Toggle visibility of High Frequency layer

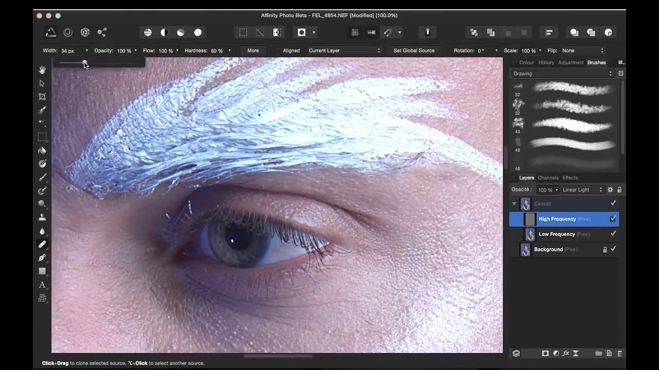[613, 219]
